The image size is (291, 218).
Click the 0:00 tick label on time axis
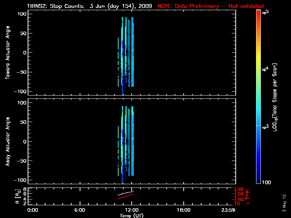click(33, 210)
